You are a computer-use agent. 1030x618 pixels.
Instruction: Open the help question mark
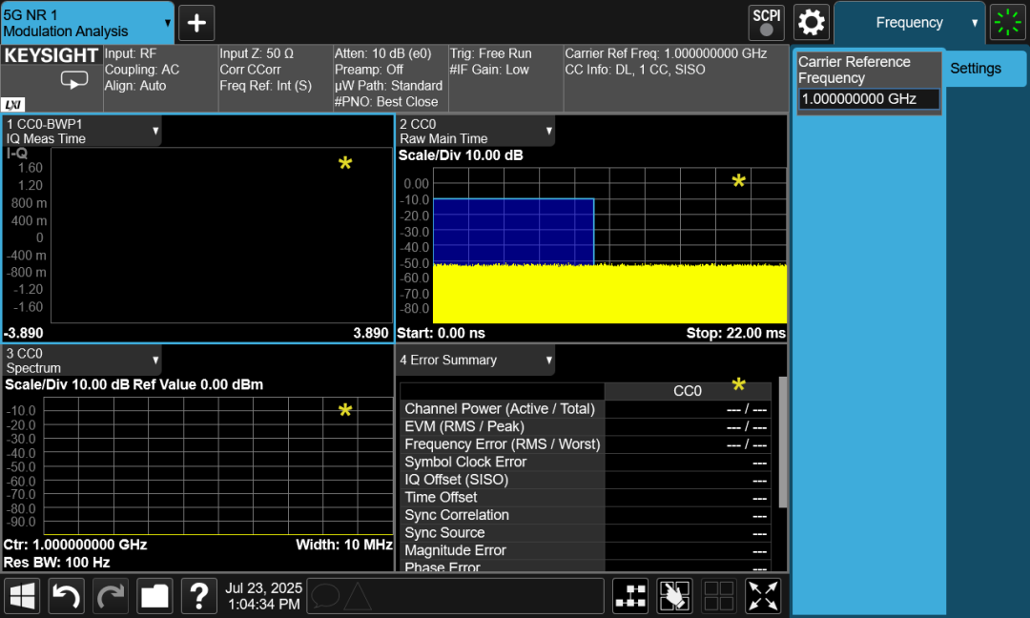point(198,596)
